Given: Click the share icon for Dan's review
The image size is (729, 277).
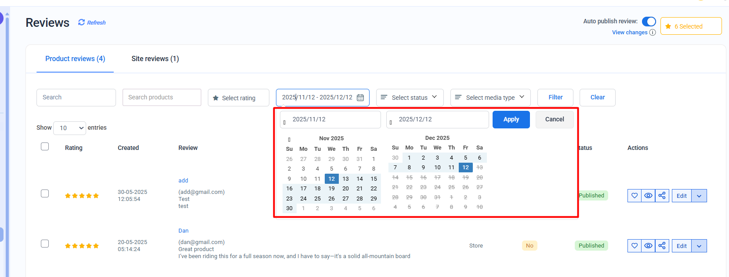Looking at the screenshot, I should pyautogui.click(x=662, y=246).
